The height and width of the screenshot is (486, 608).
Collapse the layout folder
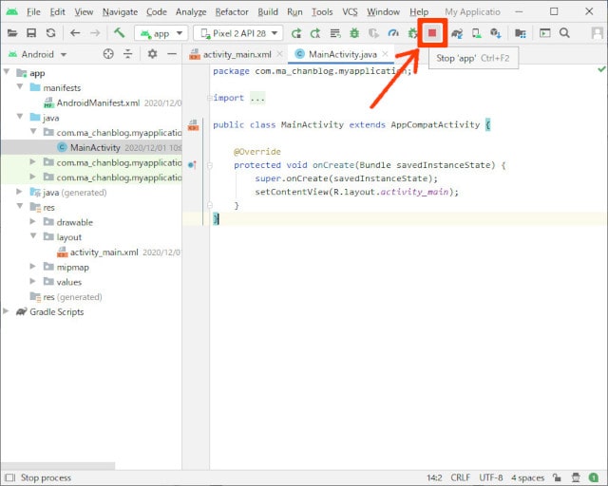[x=33, y=235]
